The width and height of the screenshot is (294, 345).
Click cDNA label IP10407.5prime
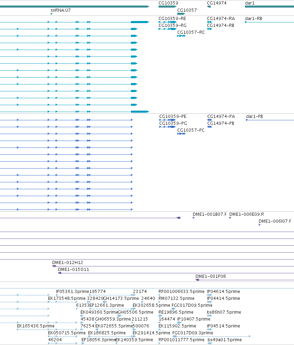pyautogui.click(x=194, y=319)
